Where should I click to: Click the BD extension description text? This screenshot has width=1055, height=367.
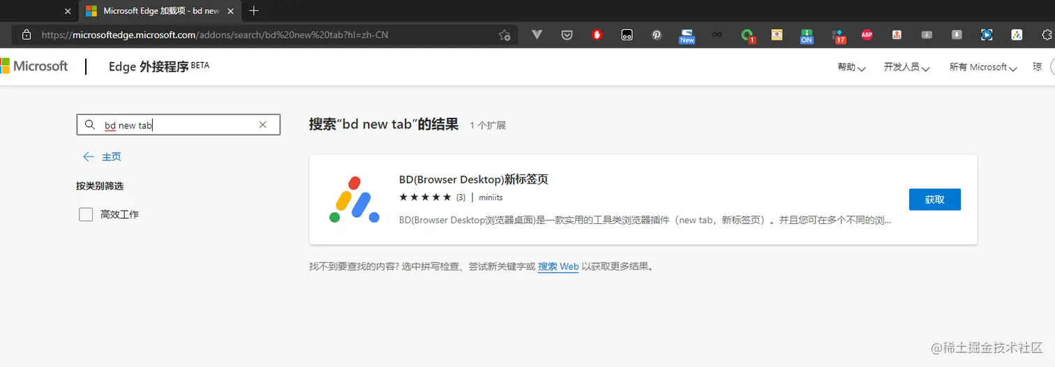click(645, 220)
